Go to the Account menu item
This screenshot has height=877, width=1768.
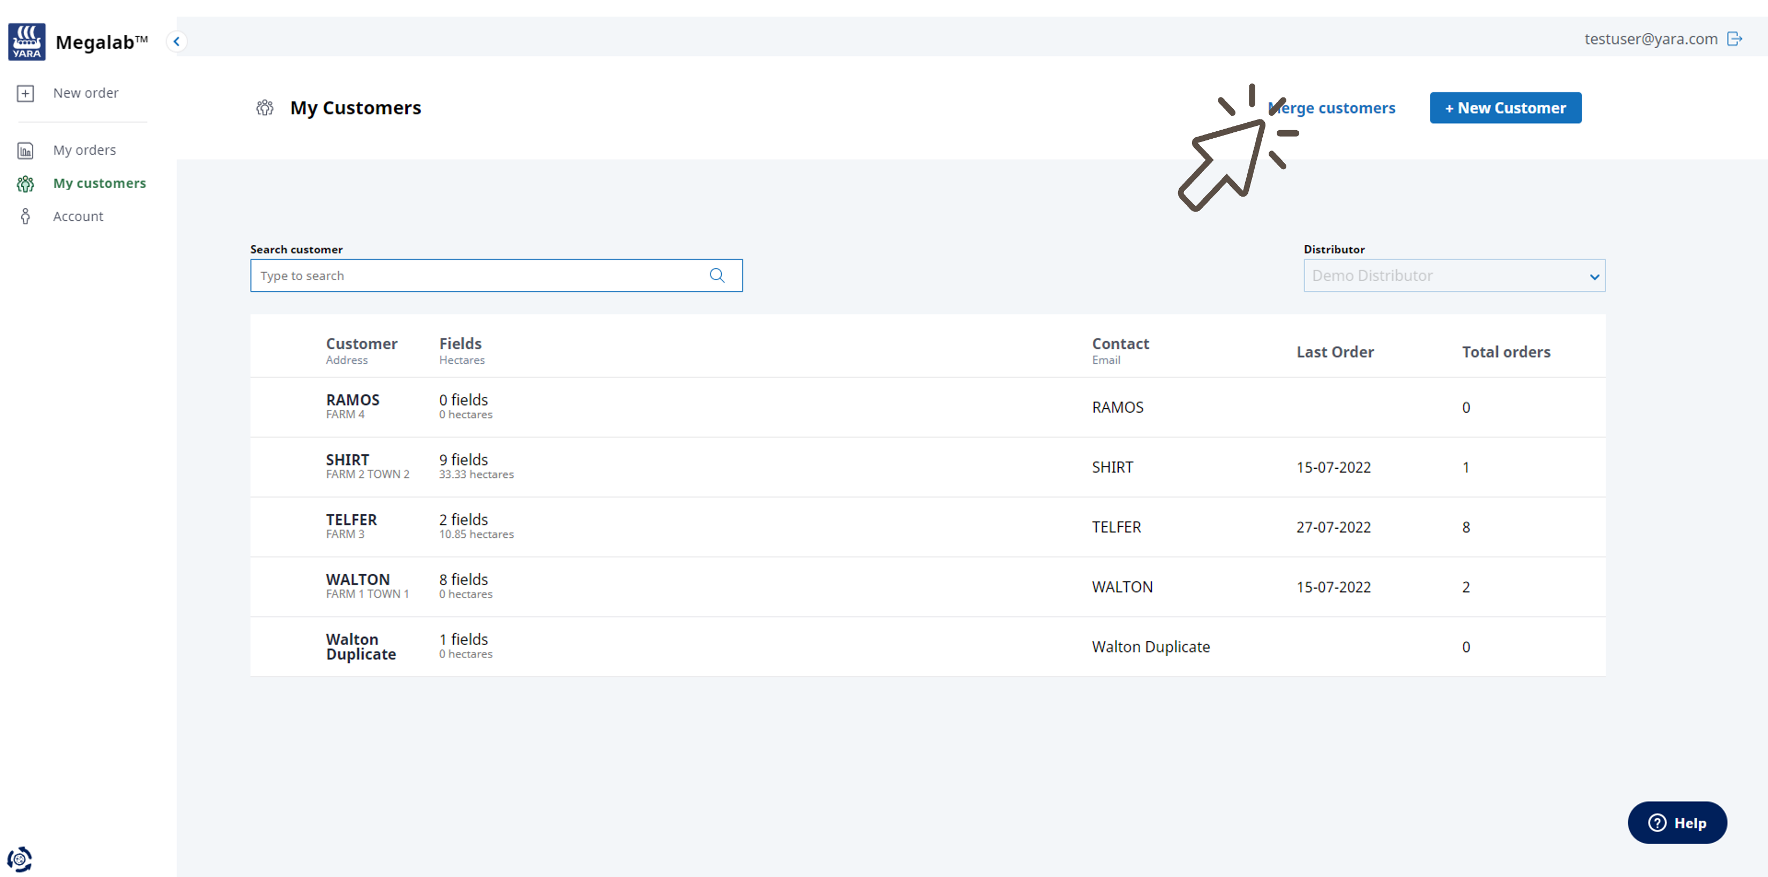pos(78,216)
